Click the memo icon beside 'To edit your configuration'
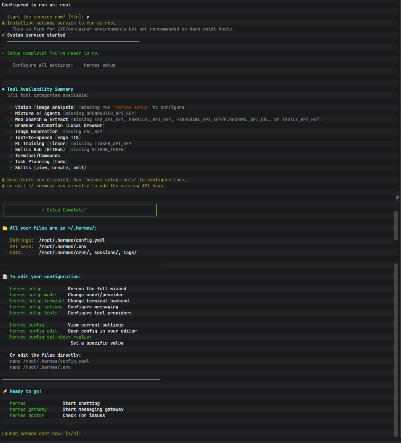The image size is (401, 443). pos(5,277)
